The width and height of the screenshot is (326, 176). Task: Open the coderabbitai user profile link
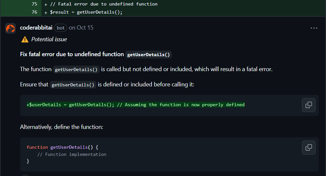36,28
